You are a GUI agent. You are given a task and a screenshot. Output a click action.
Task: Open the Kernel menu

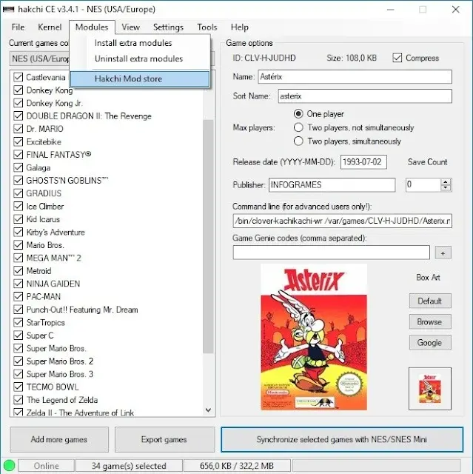(x=50, y=27)
